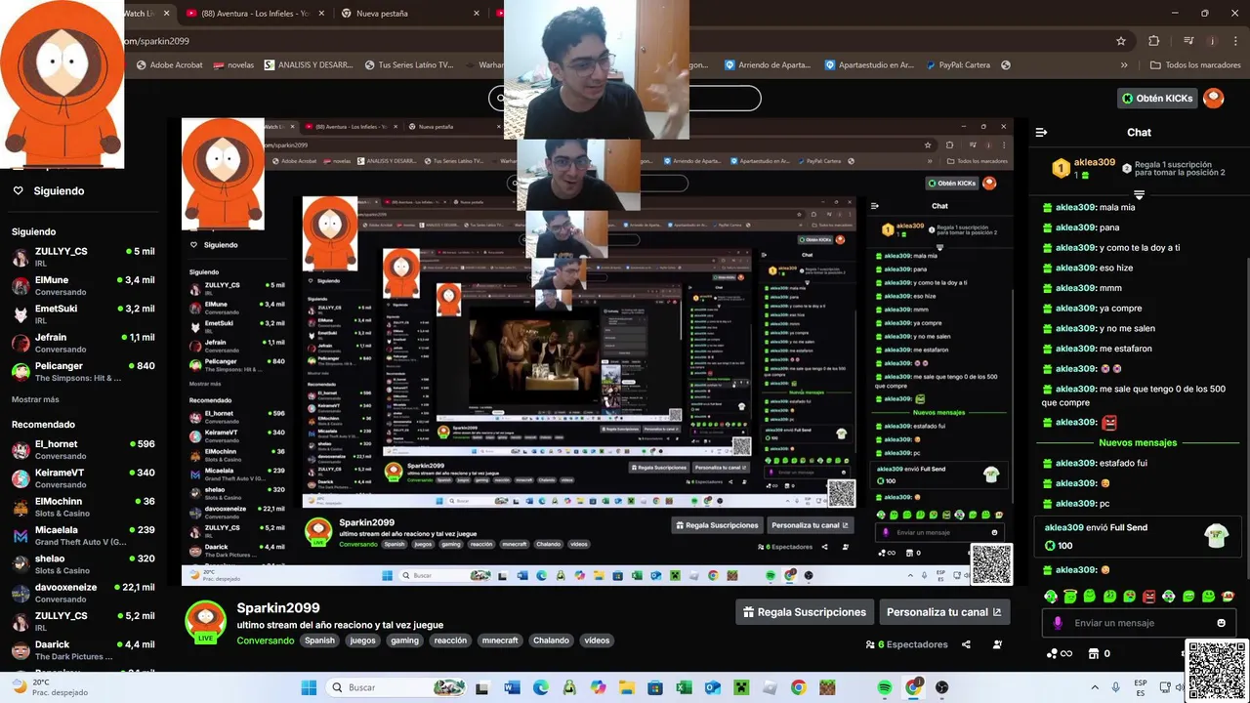
Task: Open the Chrome extensions puzzle icon
Action: point(1154,41)
